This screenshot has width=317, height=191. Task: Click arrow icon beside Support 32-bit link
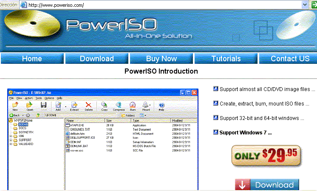216,117
